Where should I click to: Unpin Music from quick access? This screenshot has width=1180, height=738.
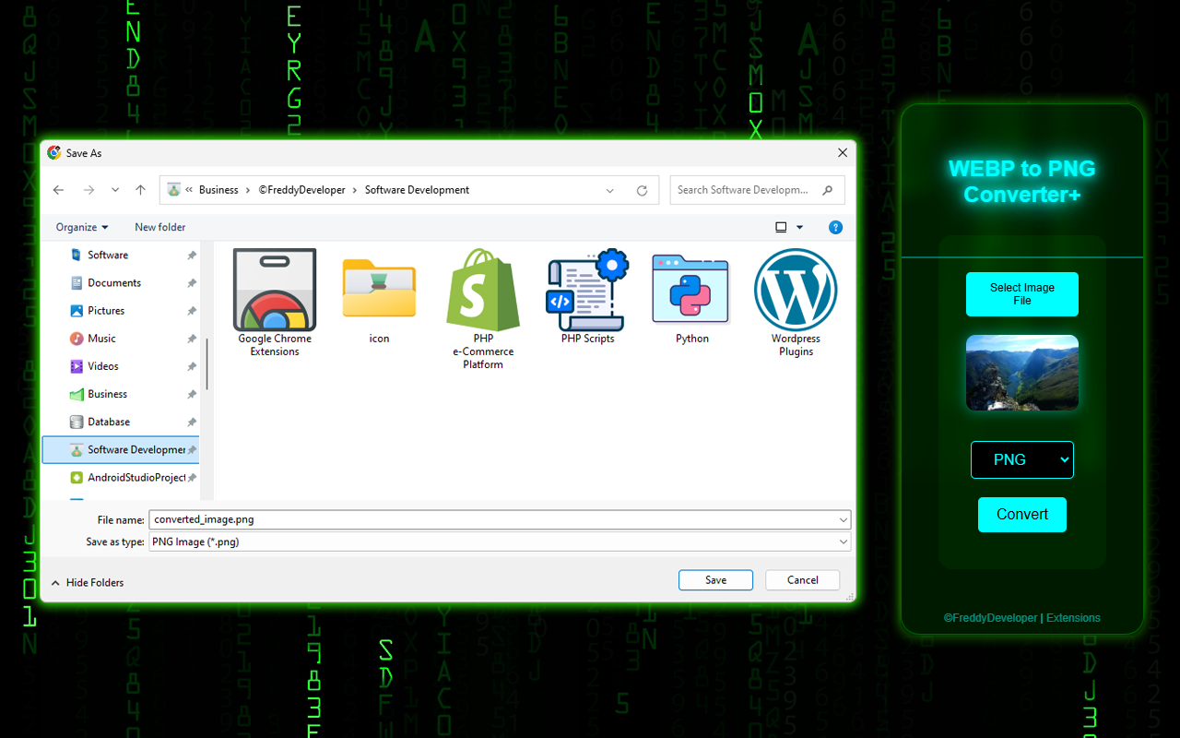(192, 339)
